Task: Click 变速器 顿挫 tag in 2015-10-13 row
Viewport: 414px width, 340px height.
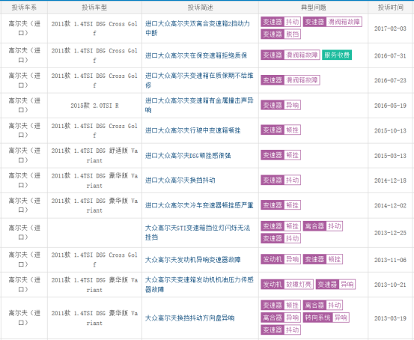Action: (x=281, y=130)
